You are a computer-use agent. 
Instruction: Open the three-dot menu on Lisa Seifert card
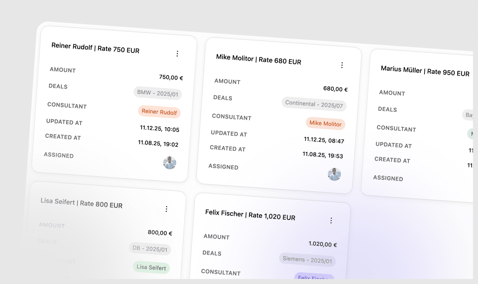click(x=166, y=209)
